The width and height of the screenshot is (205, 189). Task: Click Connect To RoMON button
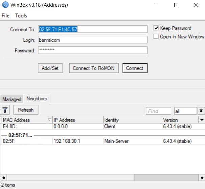click(94, 68)
